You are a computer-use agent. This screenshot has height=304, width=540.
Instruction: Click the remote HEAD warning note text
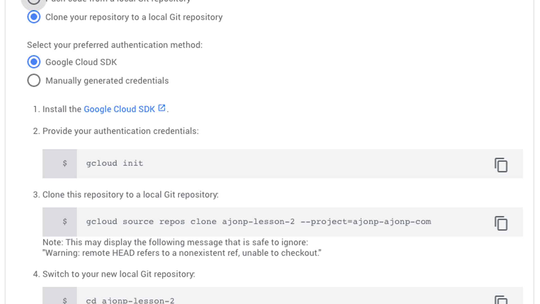[182, 253]
